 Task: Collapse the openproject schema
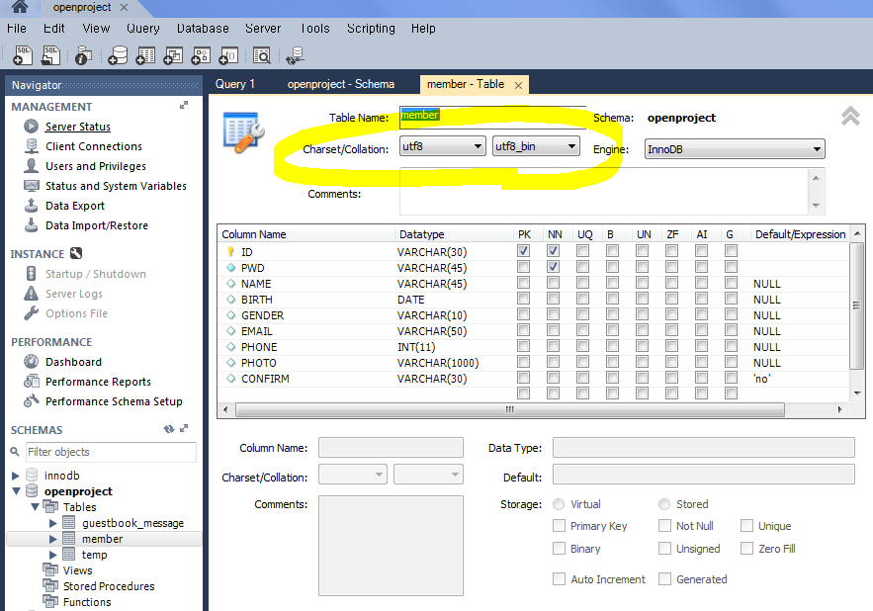click(16, 491)
